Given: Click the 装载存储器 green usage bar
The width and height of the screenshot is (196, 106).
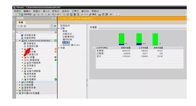Looking at the screenshot, I should [122, 39].
